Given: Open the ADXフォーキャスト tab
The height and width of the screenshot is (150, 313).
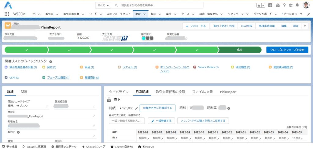Looking at the screenshot, I should point(119,14).
